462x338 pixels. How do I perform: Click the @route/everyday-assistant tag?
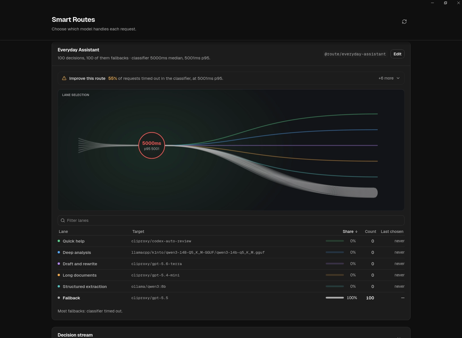point(355,54)
